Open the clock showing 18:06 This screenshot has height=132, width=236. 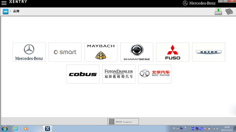point(227,129)
